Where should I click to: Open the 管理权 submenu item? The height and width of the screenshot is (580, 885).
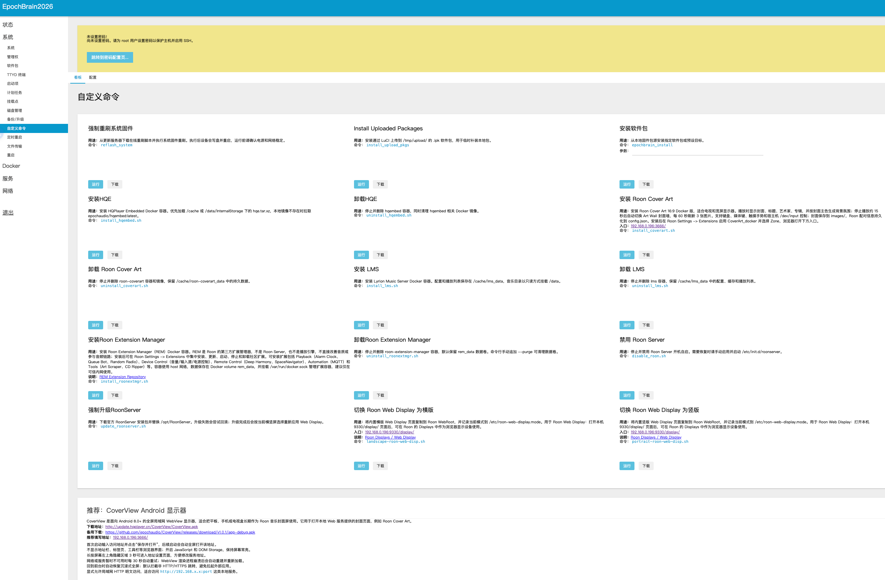(x=13, y=57)
